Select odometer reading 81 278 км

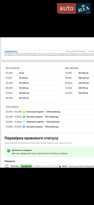[23, 78]
